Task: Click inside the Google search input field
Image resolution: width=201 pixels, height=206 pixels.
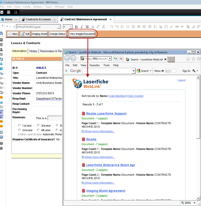Action: point(107,71)
